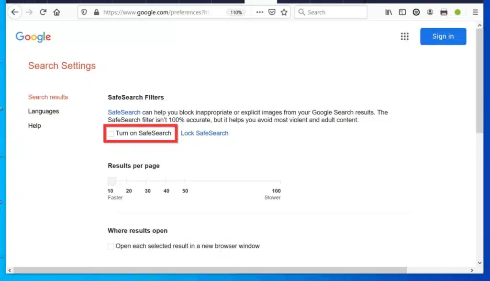The height and width of the screenshot is (281, 490).
Task: Open page actions three-dots menu
Action: pos(260,12)
